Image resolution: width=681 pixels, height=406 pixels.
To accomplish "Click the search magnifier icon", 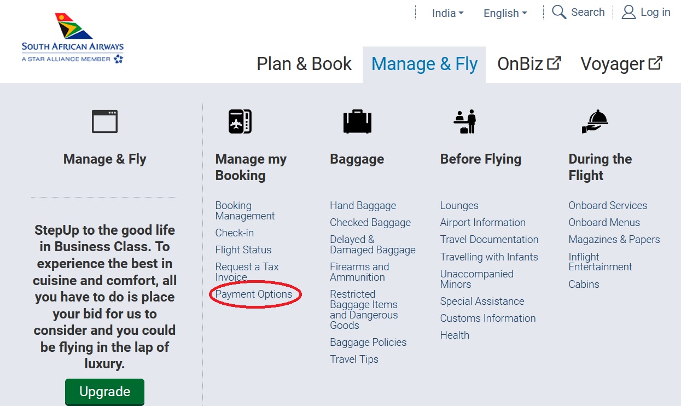I will point(558,12).
